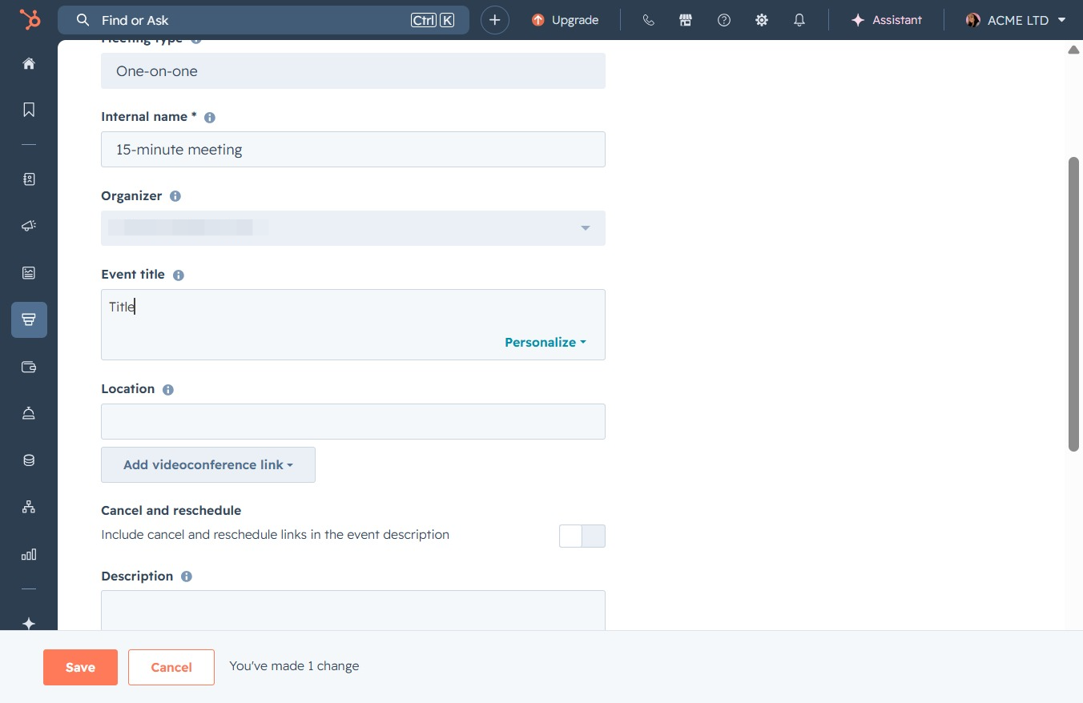1083x703 pixels.
Task: Open the Data management database sidebar icon
Action: pos(29,460)
